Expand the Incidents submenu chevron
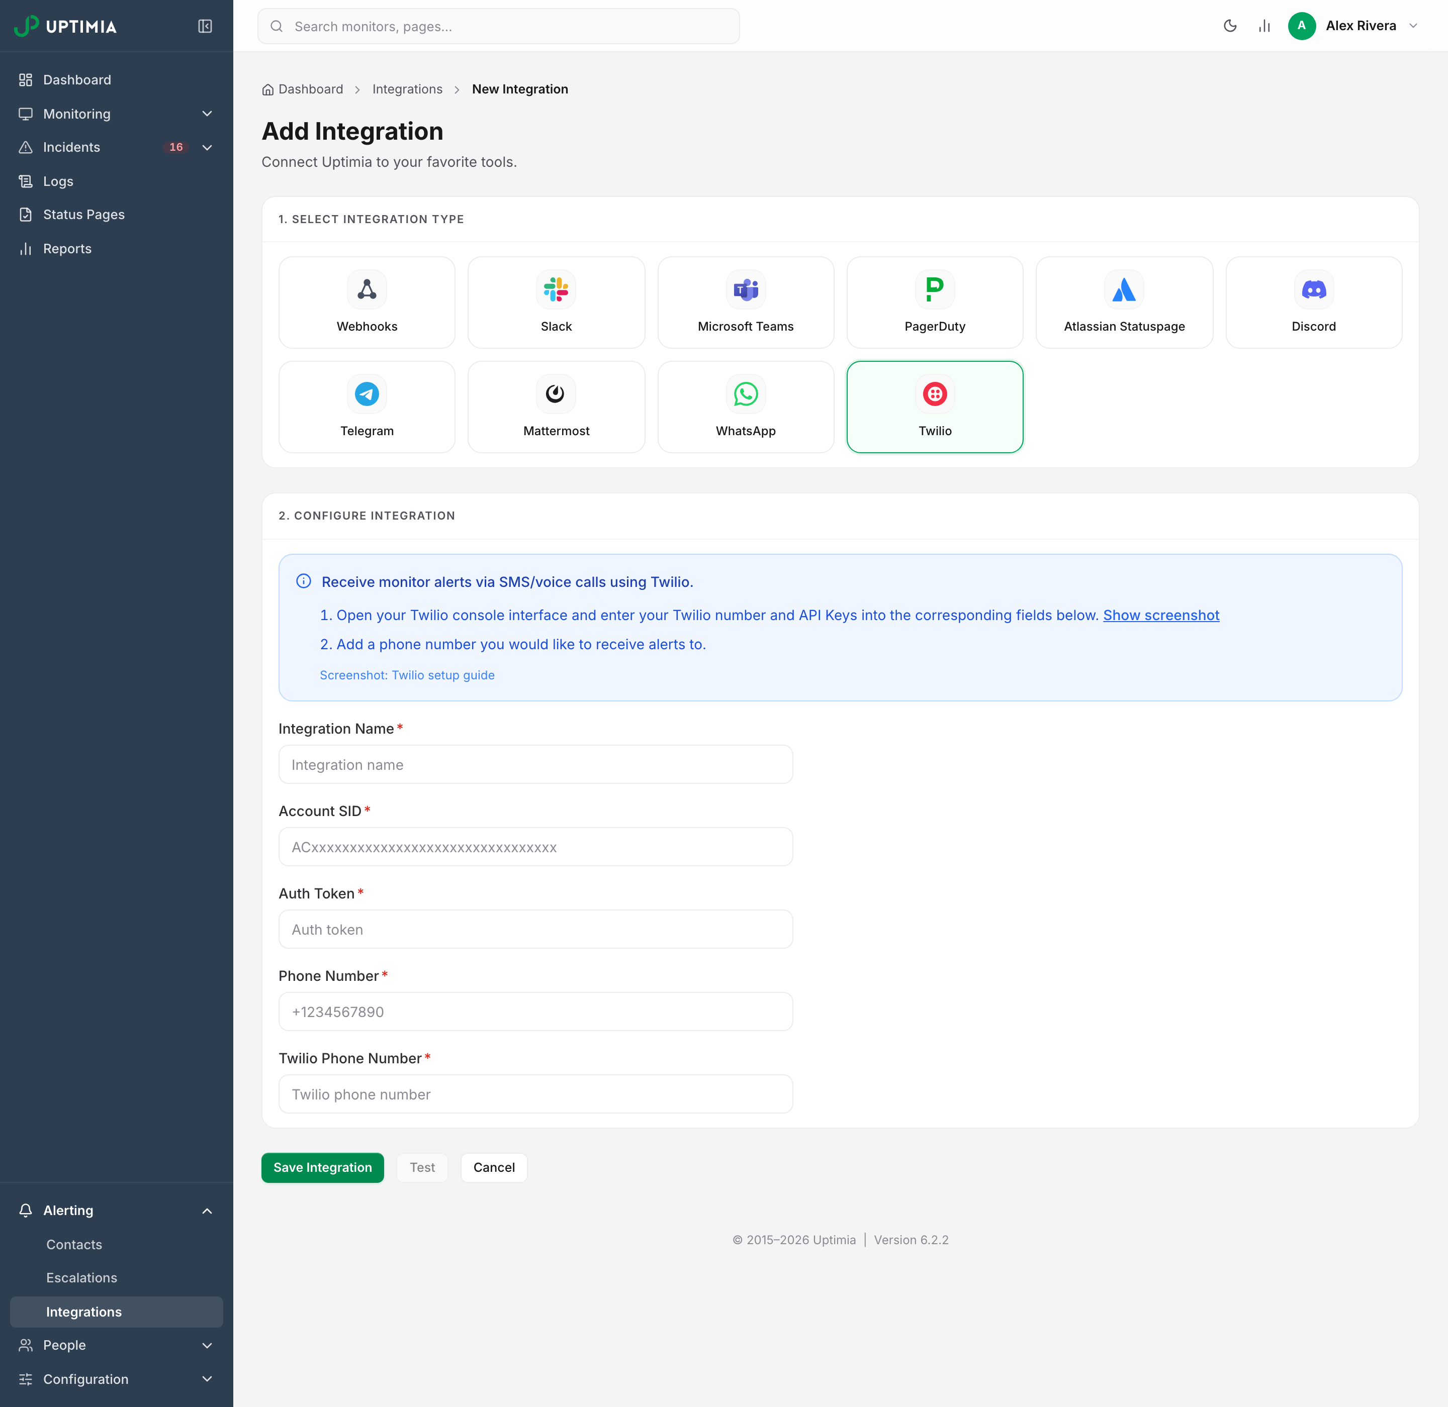The width and height of the screenshot is (1448, 1407). click(x=207, y=147)
